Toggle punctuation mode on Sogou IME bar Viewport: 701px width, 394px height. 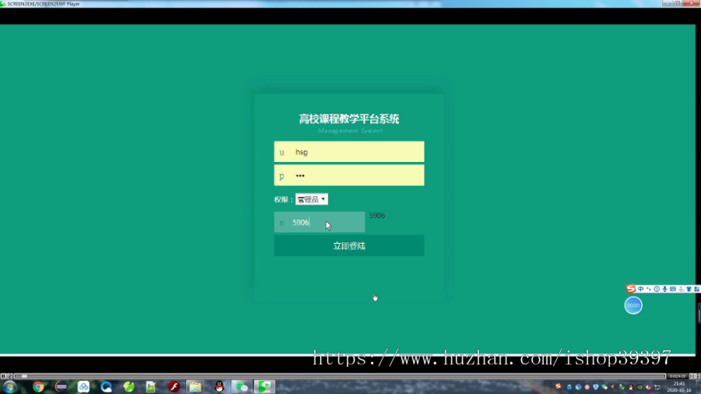(649, 289)
